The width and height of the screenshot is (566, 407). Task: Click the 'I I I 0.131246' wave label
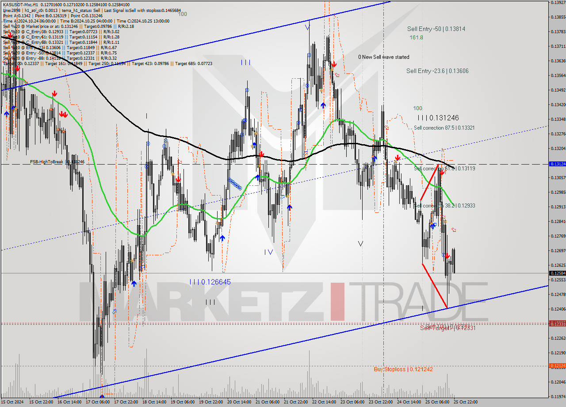pyautogui.click(x=438, y=118)
